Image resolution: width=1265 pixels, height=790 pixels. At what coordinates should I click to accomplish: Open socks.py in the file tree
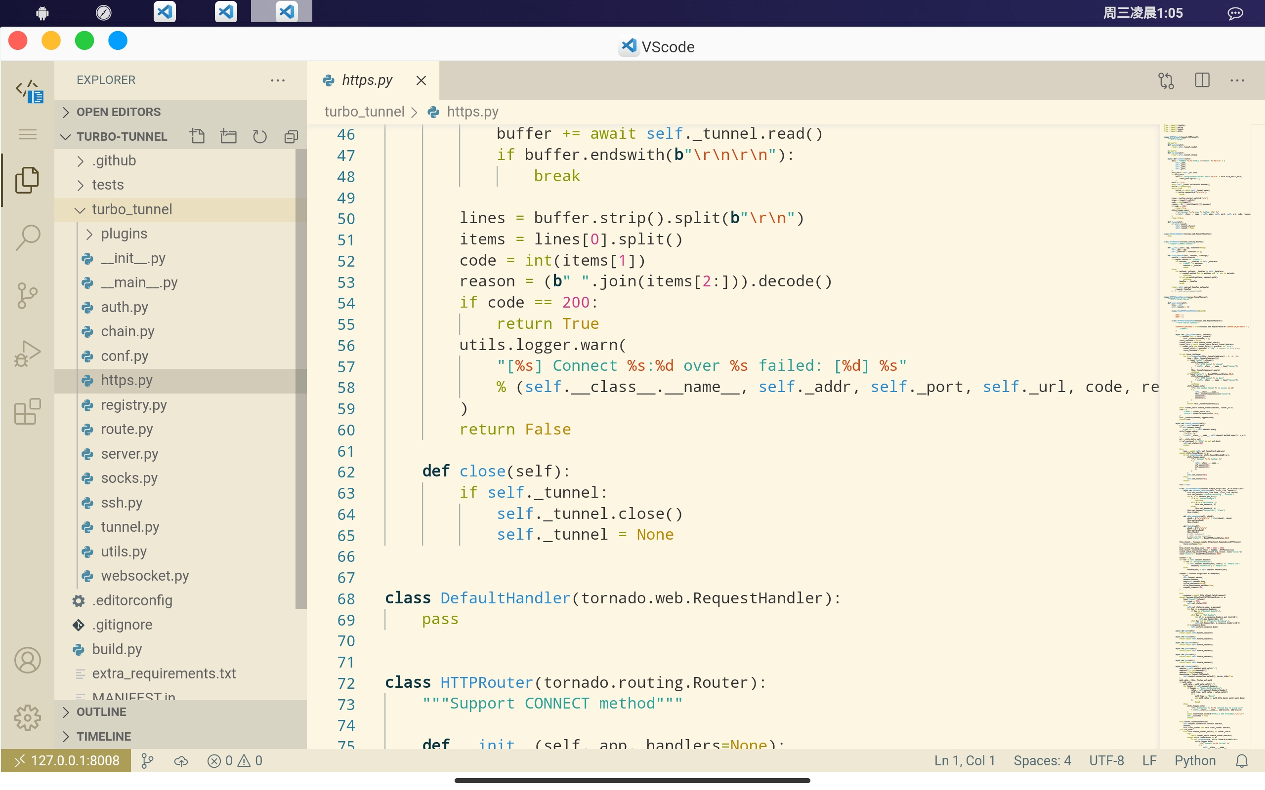[175, 478]
